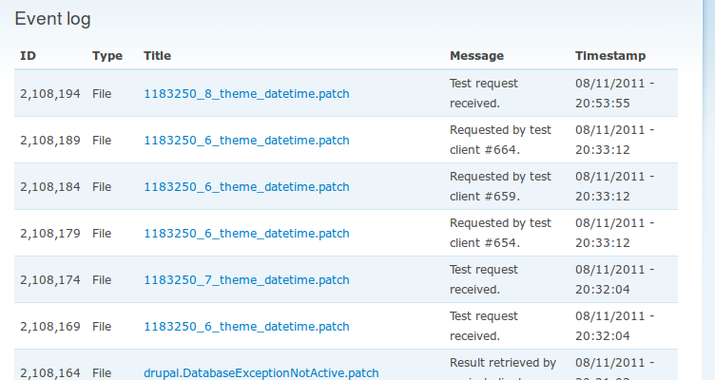Open the 1183250_8_theme_datetime.patch link

point(246,94)
